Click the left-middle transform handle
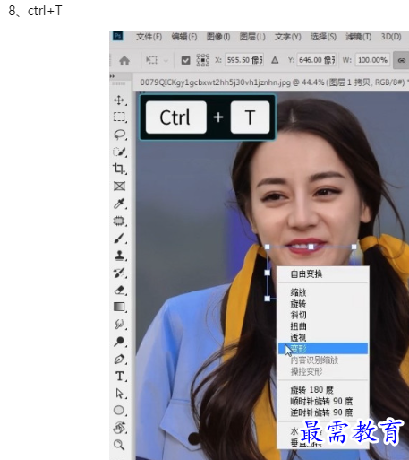The image size is (409, 460). (268, 273)
